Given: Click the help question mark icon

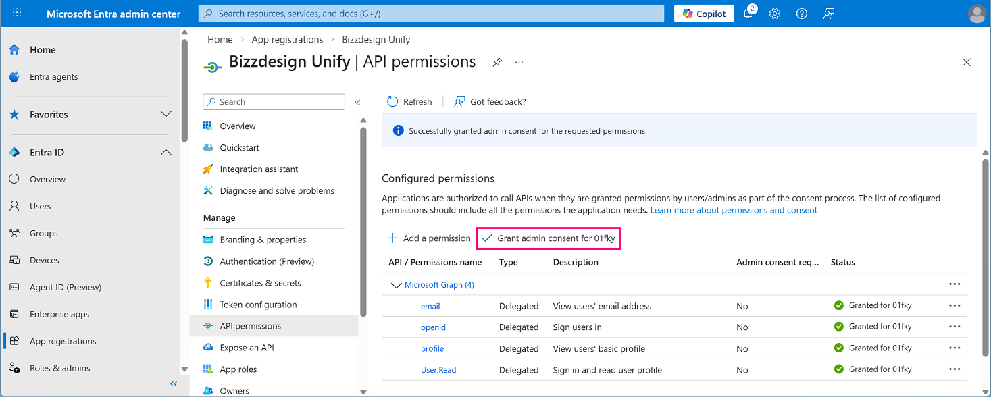Looking at the screenshot, I should pos(802,14).
